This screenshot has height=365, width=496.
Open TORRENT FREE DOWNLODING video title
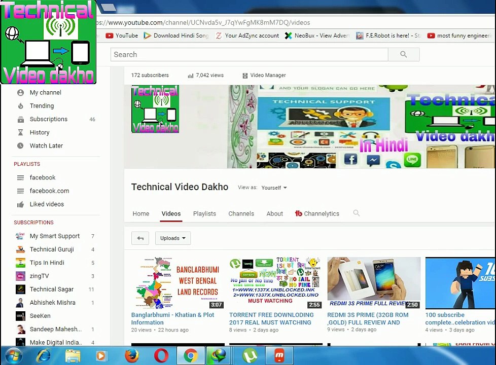pyautogui.click(x=271, y=319)
